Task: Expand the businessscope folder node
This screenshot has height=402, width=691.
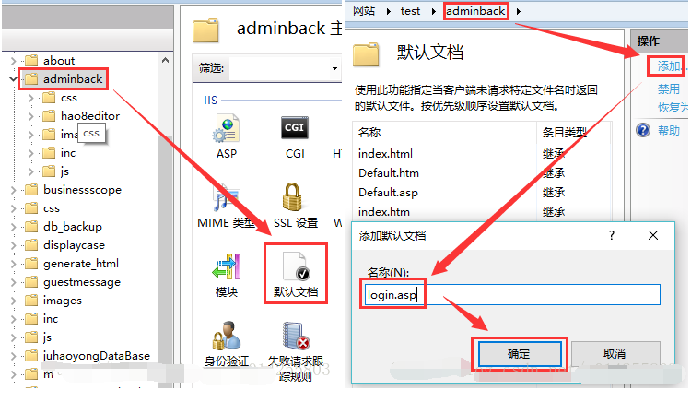Action: pyautogui.click(x=13, y=190)
